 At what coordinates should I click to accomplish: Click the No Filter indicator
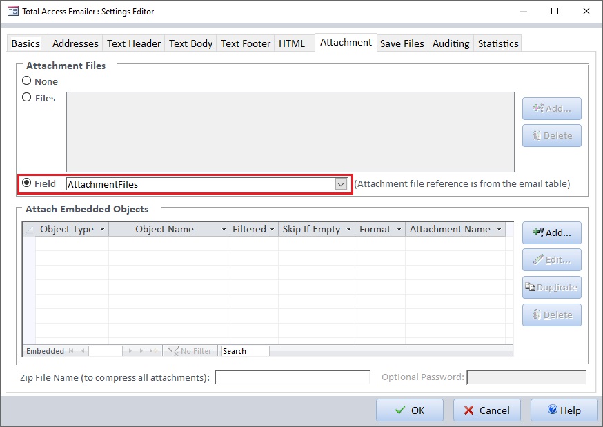click(190, 351)
